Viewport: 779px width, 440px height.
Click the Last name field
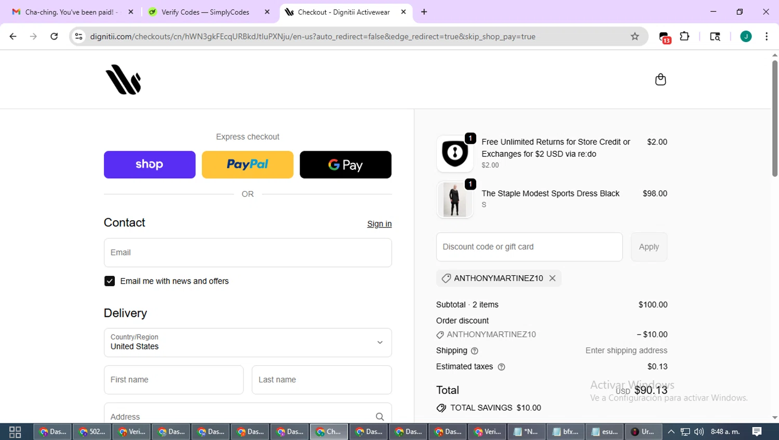pos(322,380)
